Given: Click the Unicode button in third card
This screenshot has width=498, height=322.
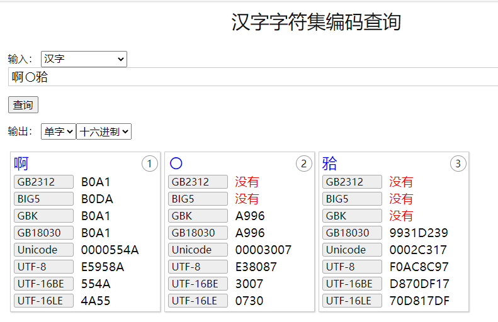Looking at the screenshot, I should 352,250.
